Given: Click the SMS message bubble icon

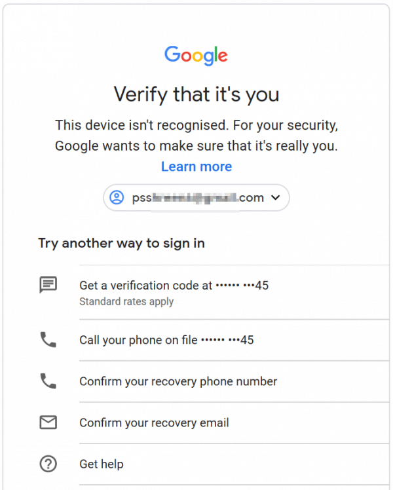Looking at the screenshot, I should coord(48,285).
